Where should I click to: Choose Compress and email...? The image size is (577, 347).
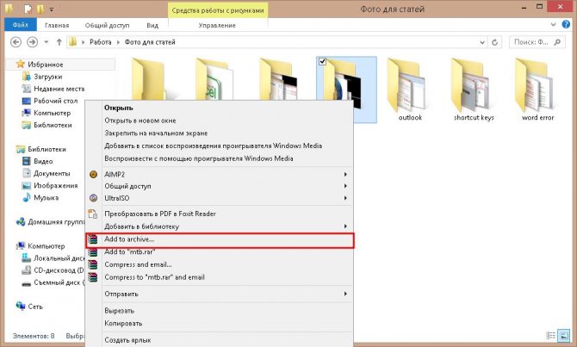138,264
